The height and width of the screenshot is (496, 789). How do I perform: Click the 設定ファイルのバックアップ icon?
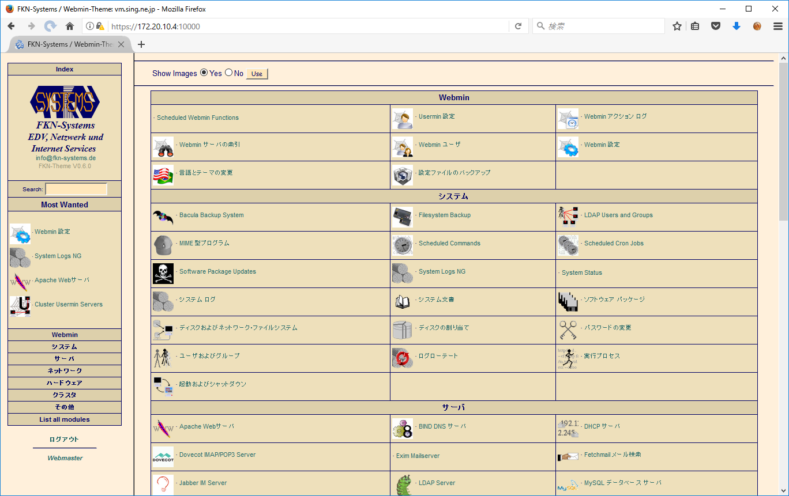point(403,175)
